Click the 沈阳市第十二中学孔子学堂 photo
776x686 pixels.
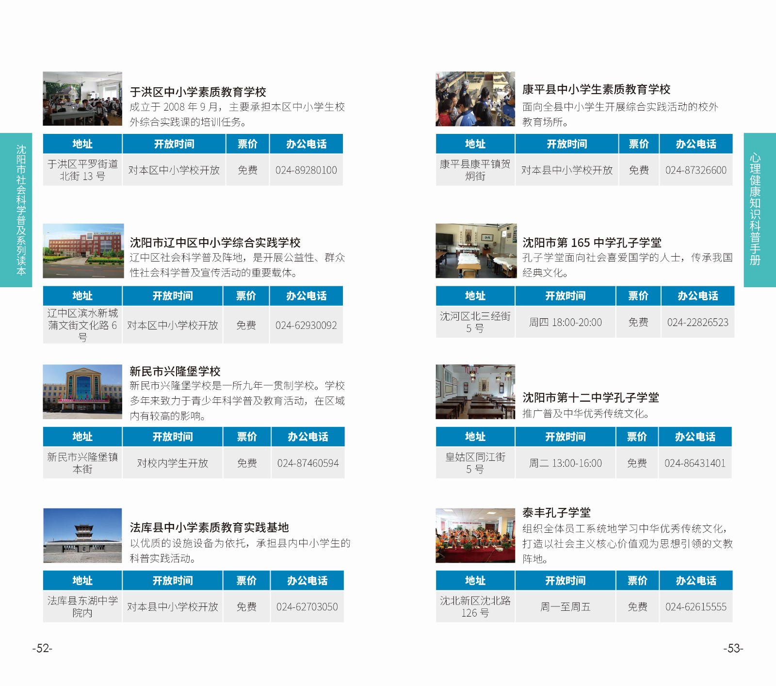(475, 392)
